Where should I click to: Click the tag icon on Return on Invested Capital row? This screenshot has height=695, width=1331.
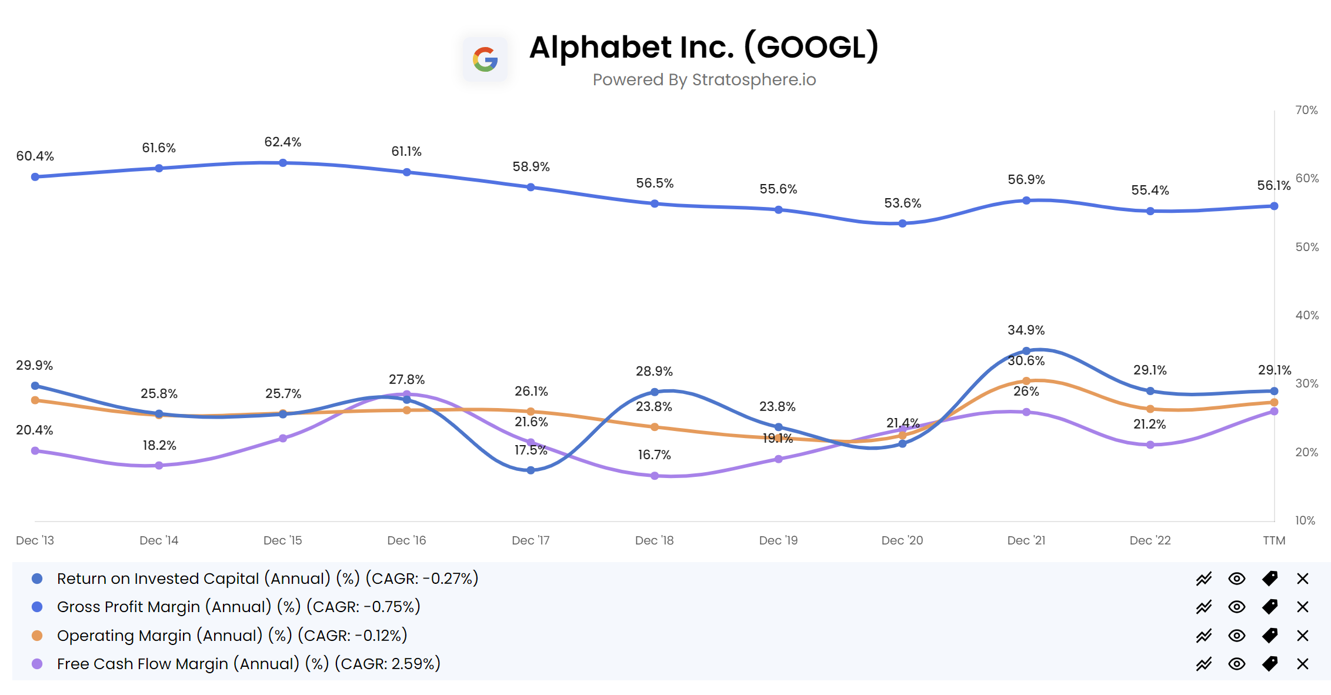point(1269,579)
